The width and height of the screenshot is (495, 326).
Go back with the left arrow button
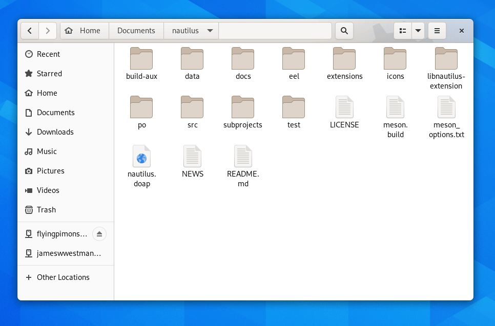coord(30,31)
